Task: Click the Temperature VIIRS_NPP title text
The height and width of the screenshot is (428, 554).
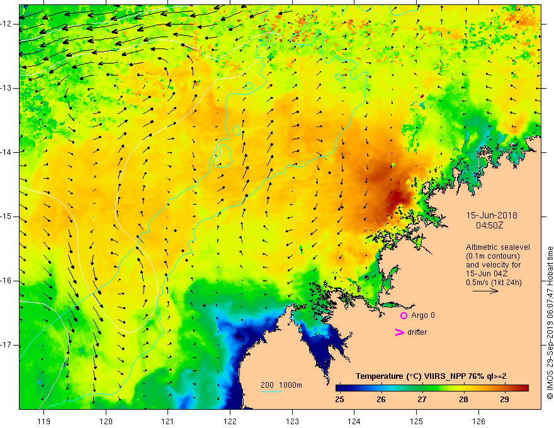Action: point(431,376)
